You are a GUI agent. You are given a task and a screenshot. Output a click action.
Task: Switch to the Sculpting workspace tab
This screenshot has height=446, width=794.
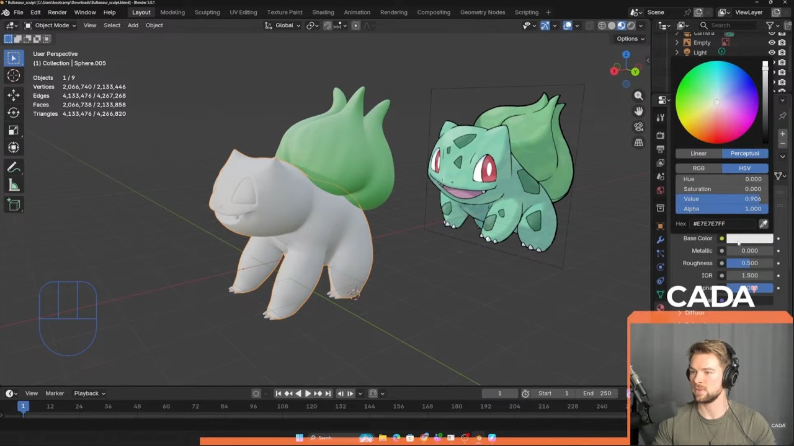207,12
